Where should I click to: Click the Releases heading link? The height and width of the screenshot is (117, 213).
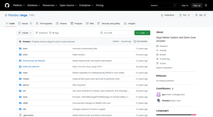click(161, 76)
